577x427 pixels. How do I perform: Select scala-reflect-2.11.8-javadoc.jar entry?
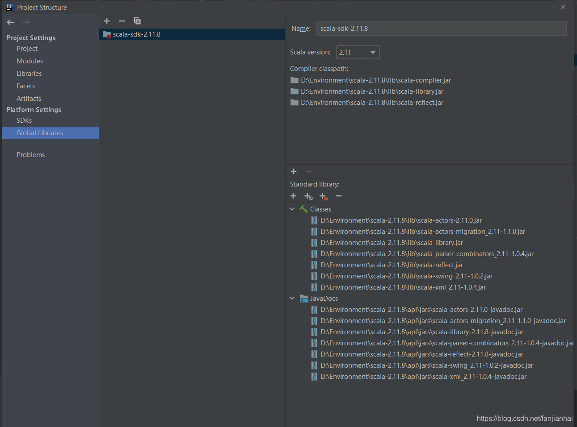tap(421, 354)
